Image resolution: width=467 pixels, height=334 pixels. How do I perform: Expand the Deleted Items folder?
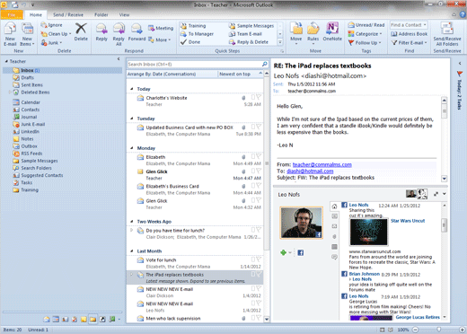click(10, 92)
